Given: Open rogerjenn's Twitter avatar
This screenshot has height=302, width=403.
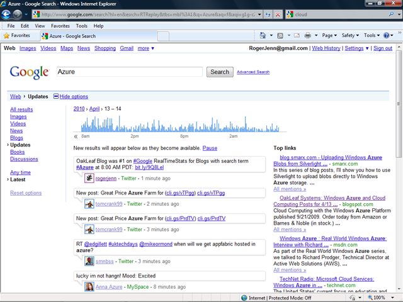Looking at the screenshot, I should 89,178.
